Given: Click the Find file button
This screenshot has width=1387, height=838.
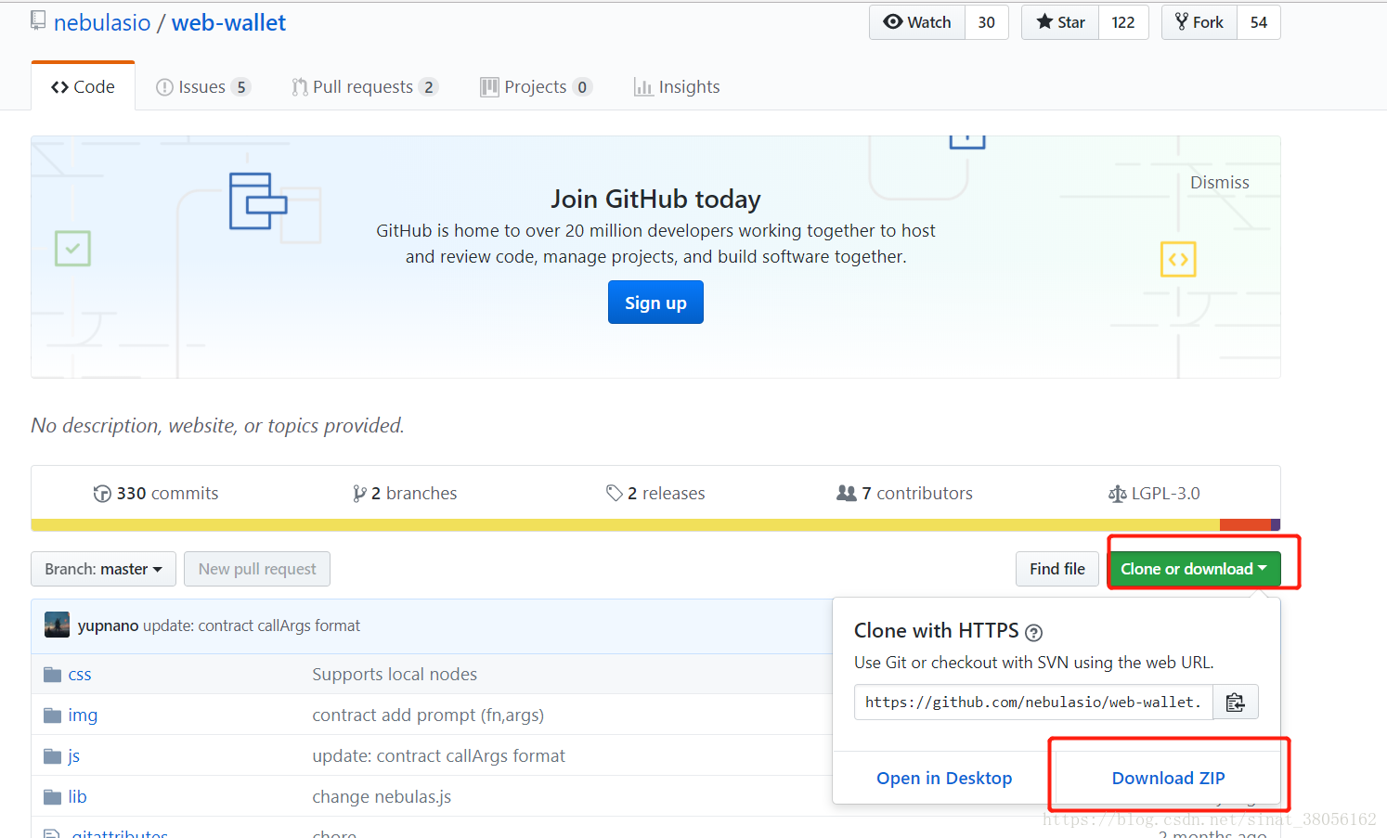Looking at the screenshot, I should 1057,569.
